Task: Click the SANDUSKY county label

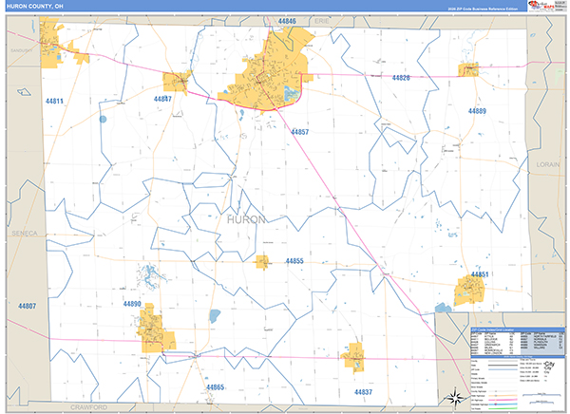Action: click(22, 50)
